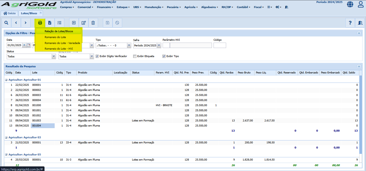Switch to the Início tab
This screenshot has width=366, height=171.
[x=9, y=13]
